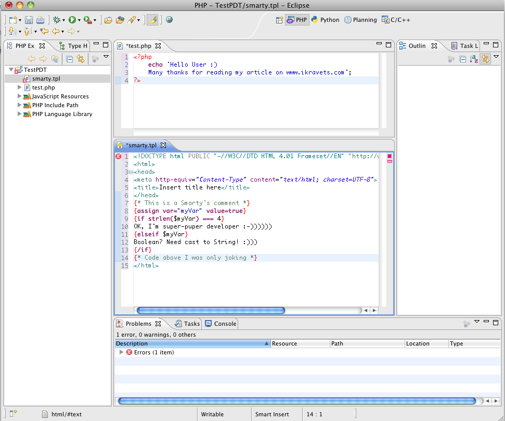
Task: Sort by Description column header
Action: (192, 343)
